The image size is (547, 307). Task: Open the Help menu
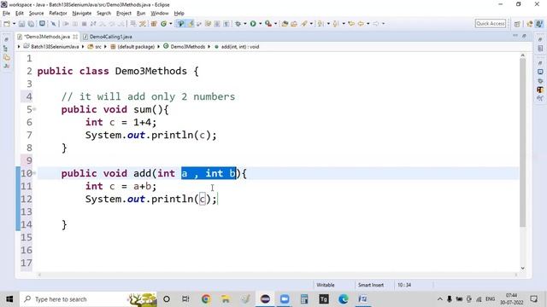[x=179, y=14]
